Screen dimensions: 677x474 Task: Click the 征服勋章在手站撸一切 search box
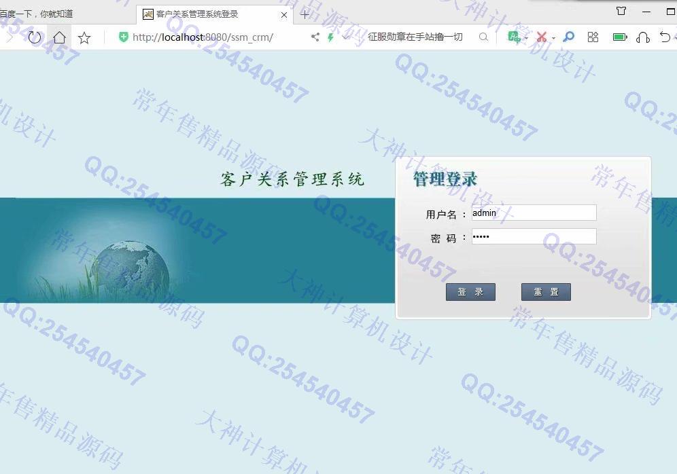[415, 37]
